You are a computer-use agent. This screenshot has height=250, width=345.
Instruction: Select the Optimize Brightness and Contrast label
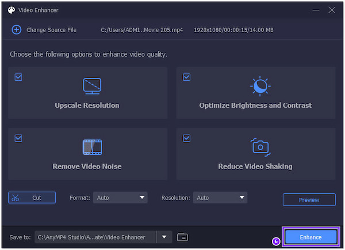[255, 106]
